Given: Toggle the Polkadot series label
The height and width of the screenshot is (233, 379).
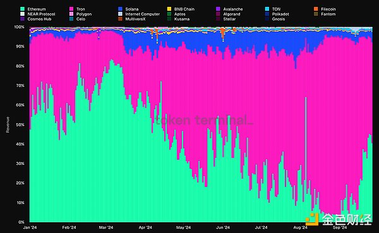Looking at the screenshot, I should (280, 14).
